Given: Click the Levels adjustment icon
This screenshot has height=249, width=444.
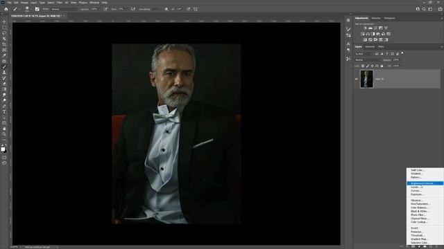Looking at the screenshot, I should click(370, 28).
